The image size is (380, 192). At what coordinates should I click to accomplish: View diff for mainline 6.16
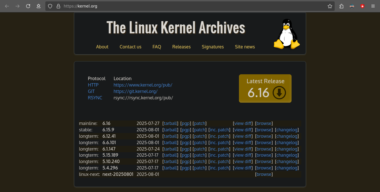(243, 123)
